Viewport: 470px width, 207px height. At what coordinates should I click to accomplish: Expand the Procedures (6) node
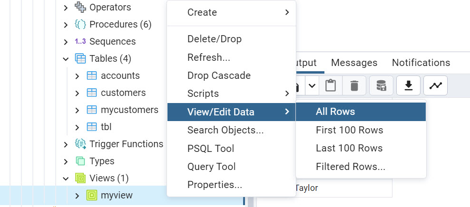pyautogui.click(x=66, y=25)
